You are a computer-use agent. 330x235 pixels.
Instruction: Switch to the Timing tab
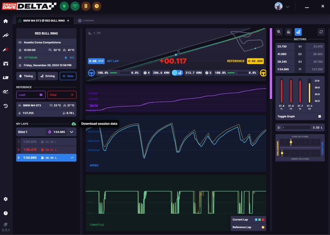point(26,76)
